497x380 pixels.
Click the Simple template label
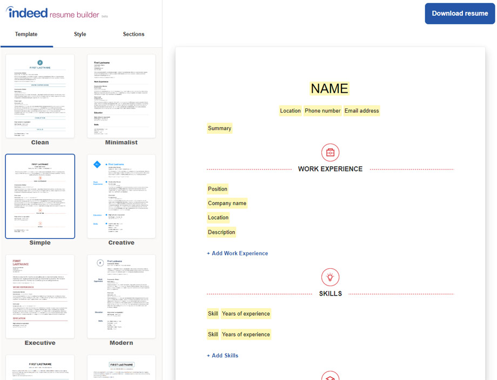40,242
